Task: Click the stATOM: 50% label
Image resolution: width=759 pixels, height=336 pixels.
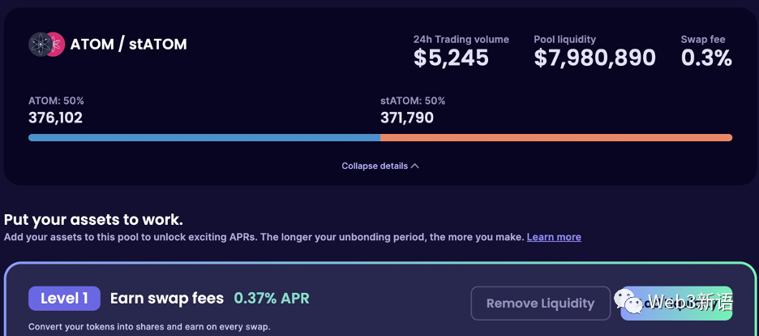Action: coord(413,101)
